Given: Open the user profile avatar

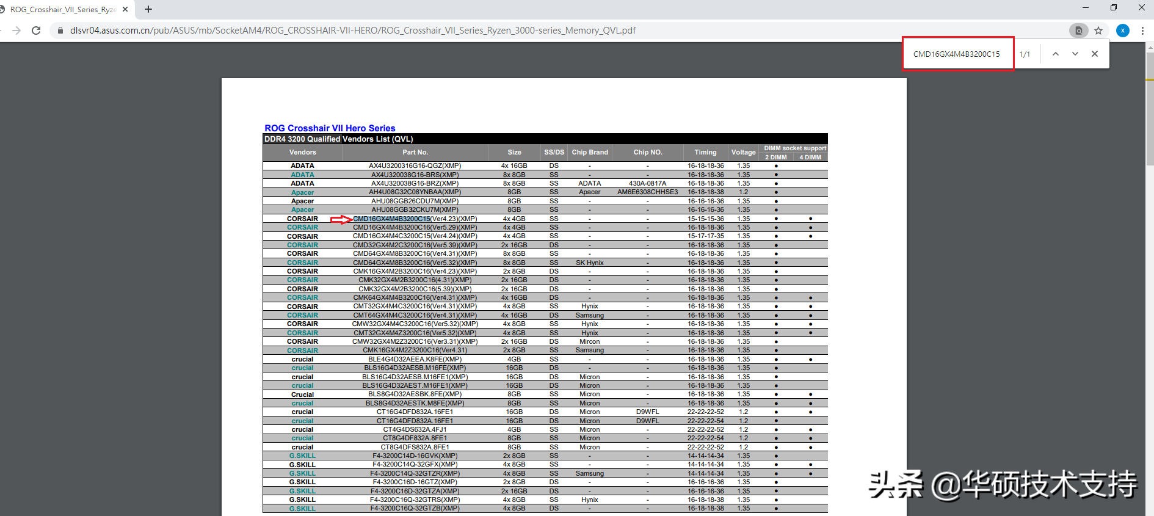Looking at the screenshot, I should click(1123, 31).
